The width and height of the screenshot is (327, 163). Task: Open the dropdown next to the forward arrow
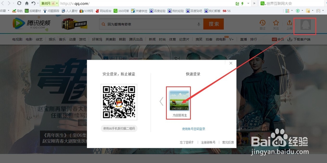[x=13, y=4]
